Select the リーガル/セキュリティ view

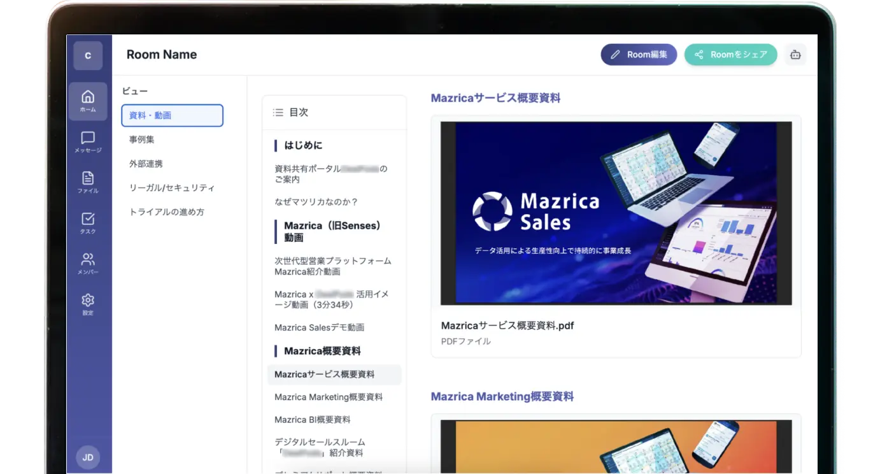pyautogui.click(x=172, y=188)
